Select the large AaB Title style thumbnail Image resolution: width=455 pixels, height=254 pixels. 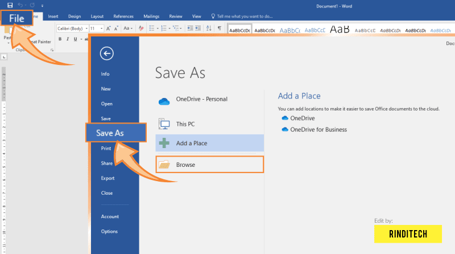(x=339, y=30)
